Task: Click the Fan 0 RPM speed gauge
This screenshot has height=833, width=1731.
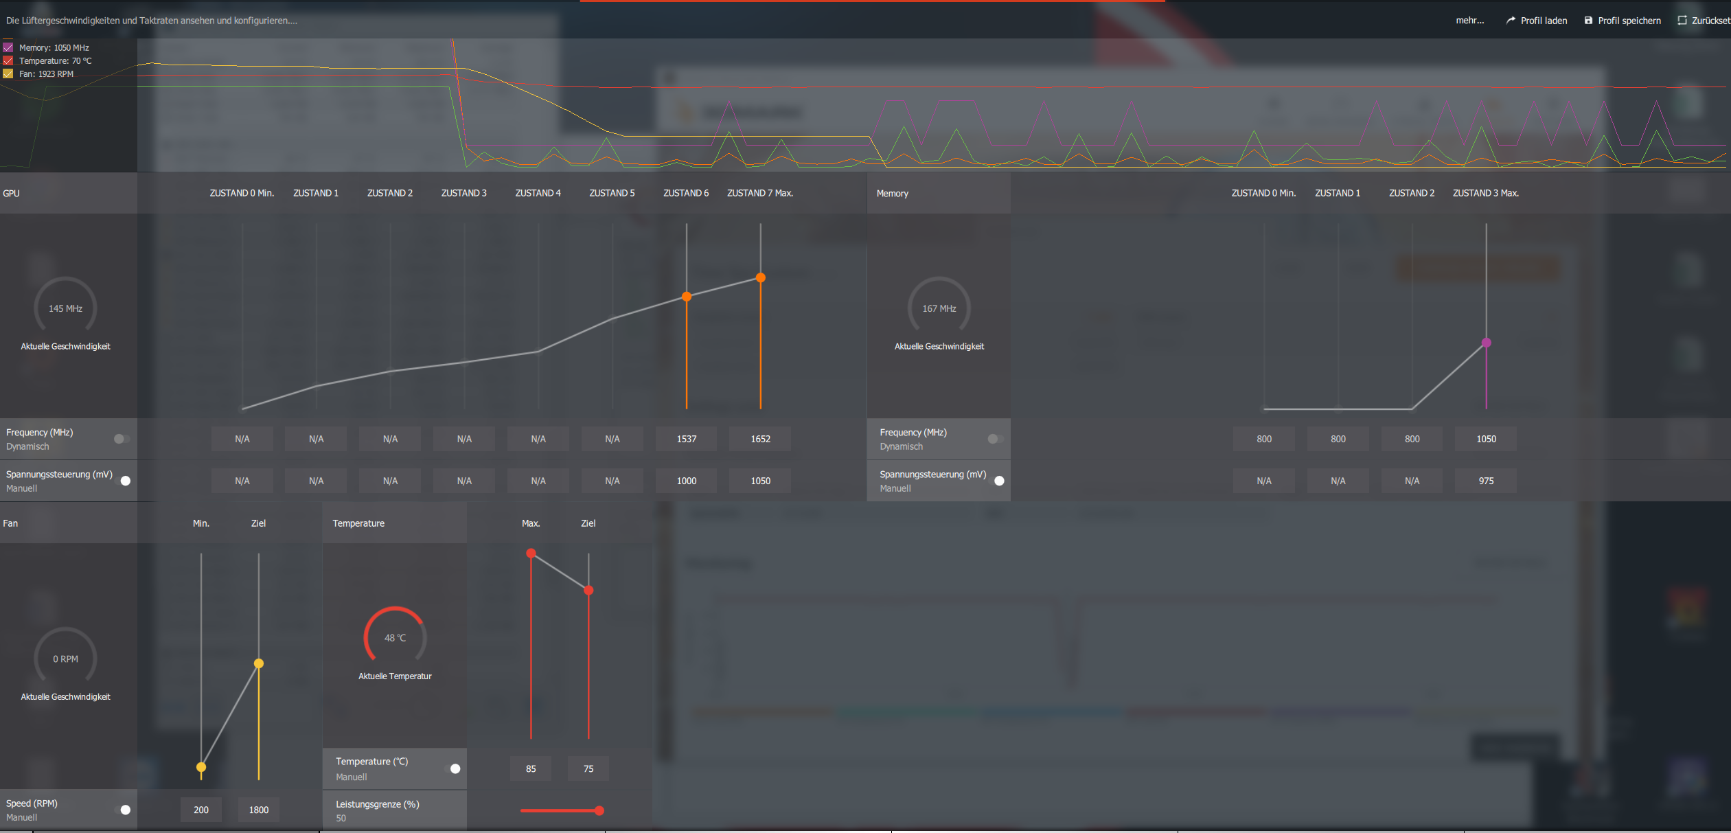Action: click(65, 658)
